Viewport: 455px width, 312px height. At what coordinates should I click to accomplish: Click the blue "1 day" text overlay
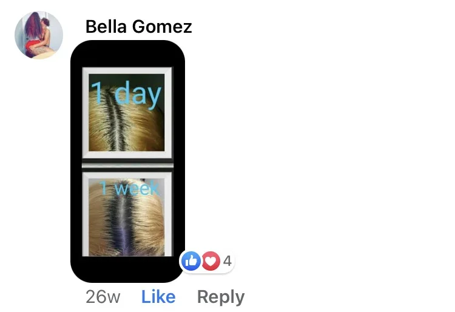126,93
